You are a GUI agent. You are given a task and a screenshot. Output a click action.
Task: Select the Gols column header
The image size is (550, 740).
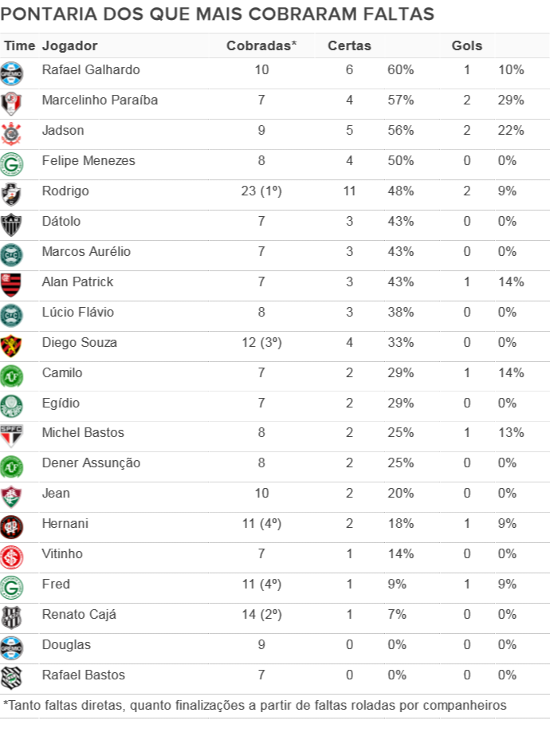[x=467, y=46]
